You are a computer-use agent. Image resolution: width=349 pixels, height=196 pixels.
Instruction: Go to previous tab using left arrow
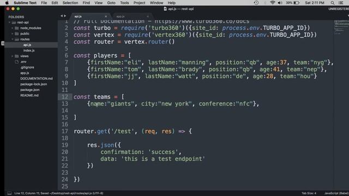(x=62, y=16)
